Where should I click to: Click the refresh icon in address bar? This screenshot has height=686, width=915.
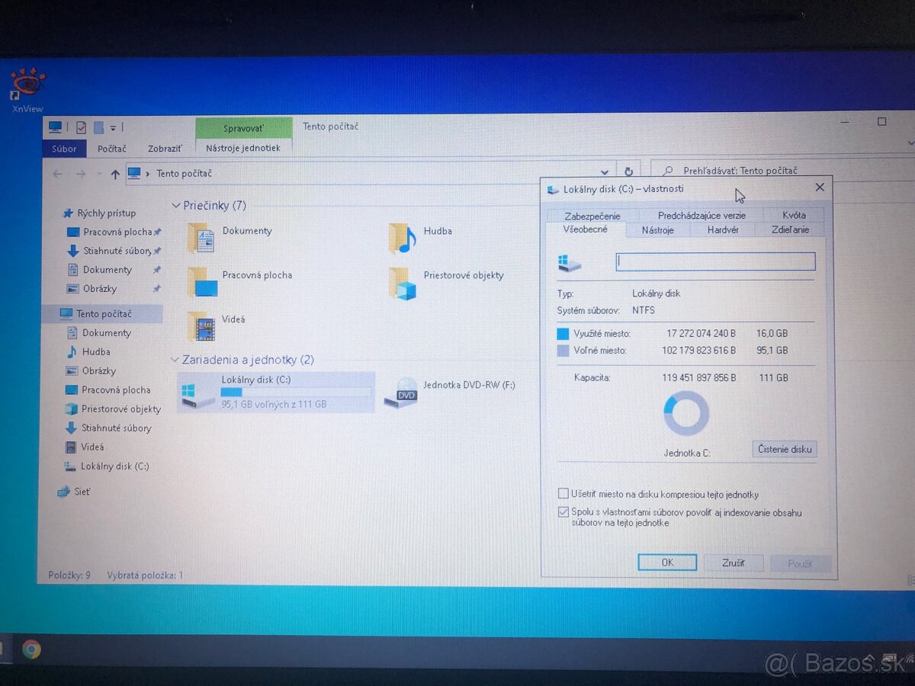point(628,171)
